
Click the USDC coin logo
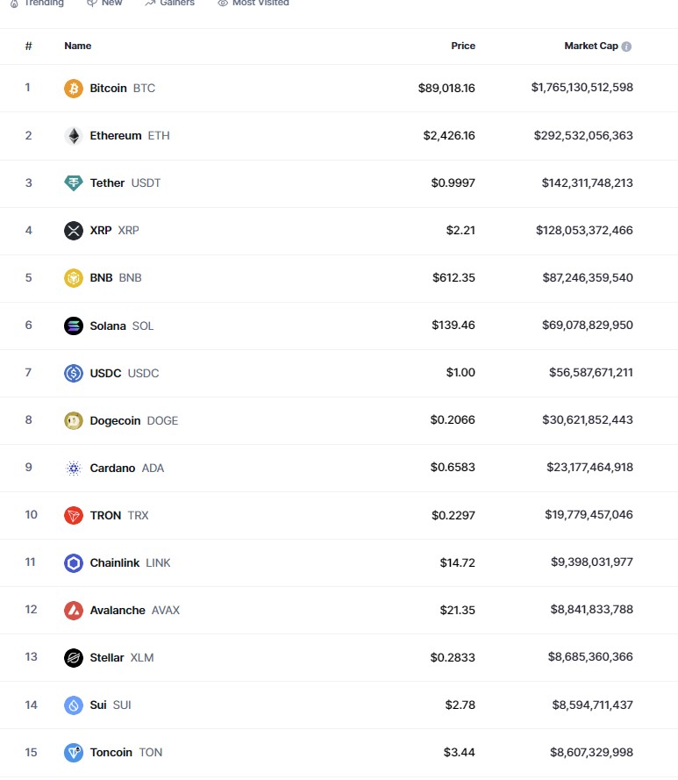point(74,373)
